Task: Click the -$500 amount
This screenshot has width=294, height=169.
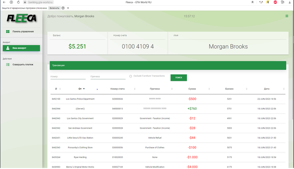Action: point(192,99)
